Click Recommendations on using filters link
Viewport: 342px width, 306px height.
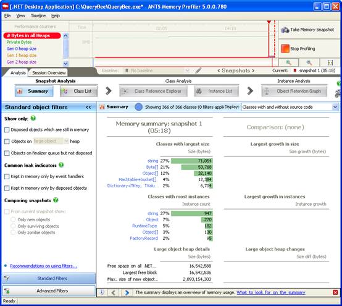tap(44, 266)
